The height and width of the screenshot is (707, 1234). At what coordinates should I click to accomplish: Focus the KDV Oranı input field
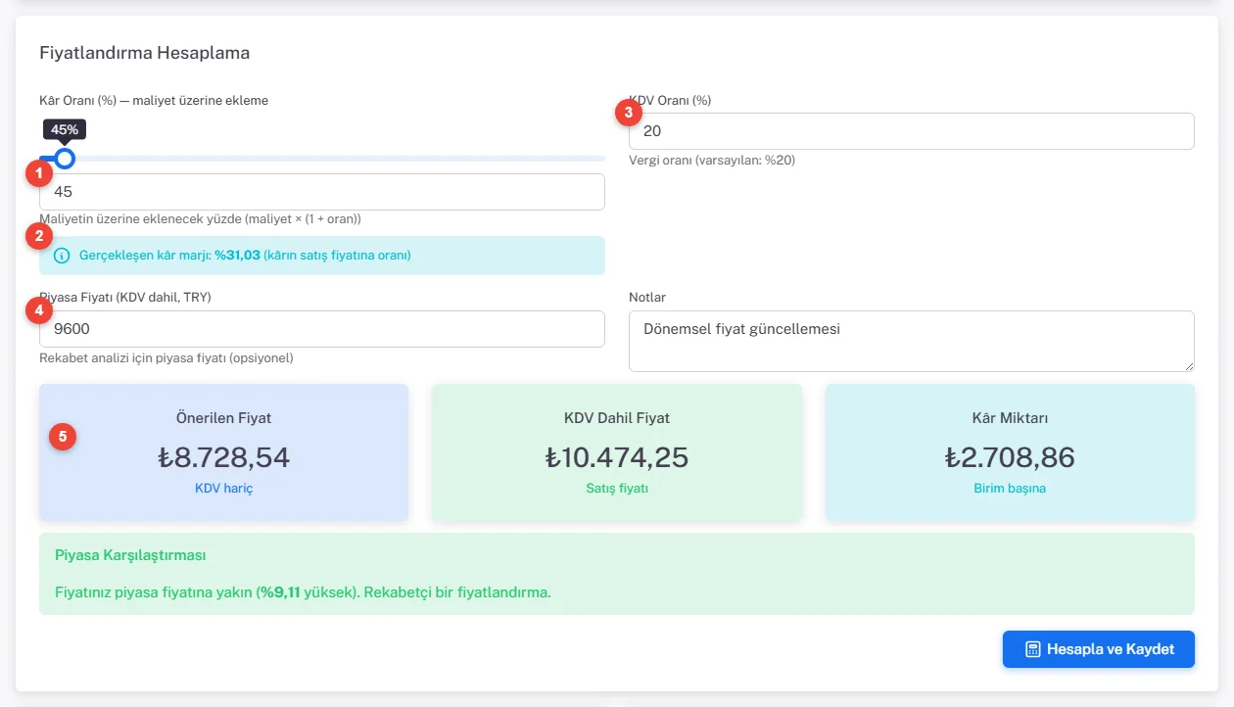pos(911,131)
